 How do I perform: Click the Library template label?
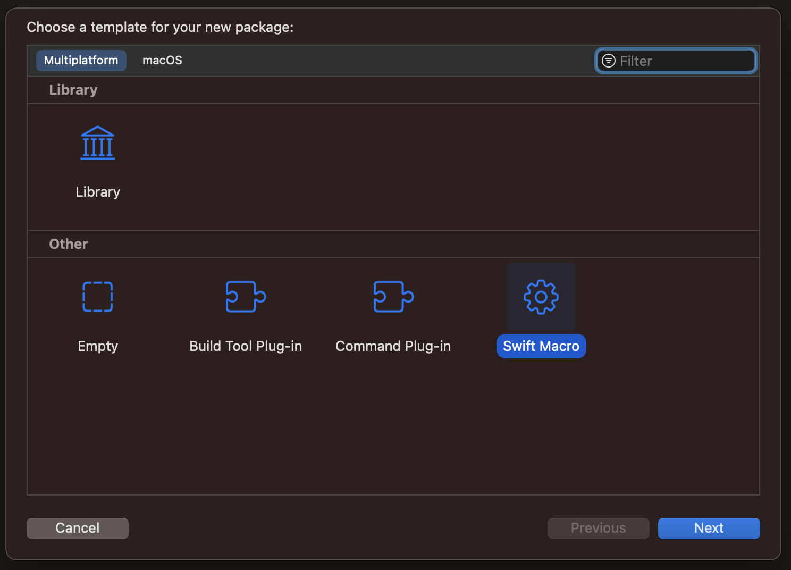(x=98, y=192)
